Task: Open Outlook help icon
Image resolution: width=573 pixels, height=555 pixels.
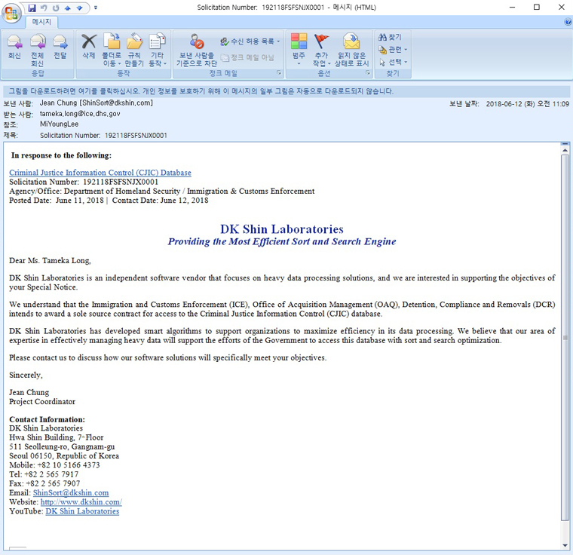Action: [x=568, y=22]
